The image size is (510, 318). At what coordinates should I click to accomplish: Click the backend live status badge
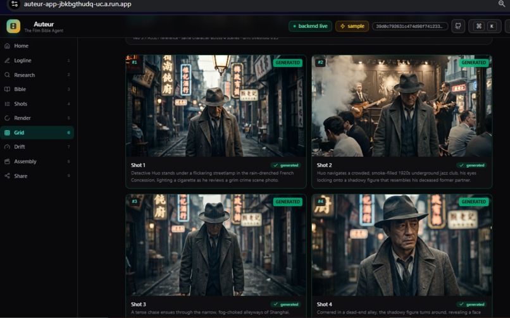pos(310,27)
